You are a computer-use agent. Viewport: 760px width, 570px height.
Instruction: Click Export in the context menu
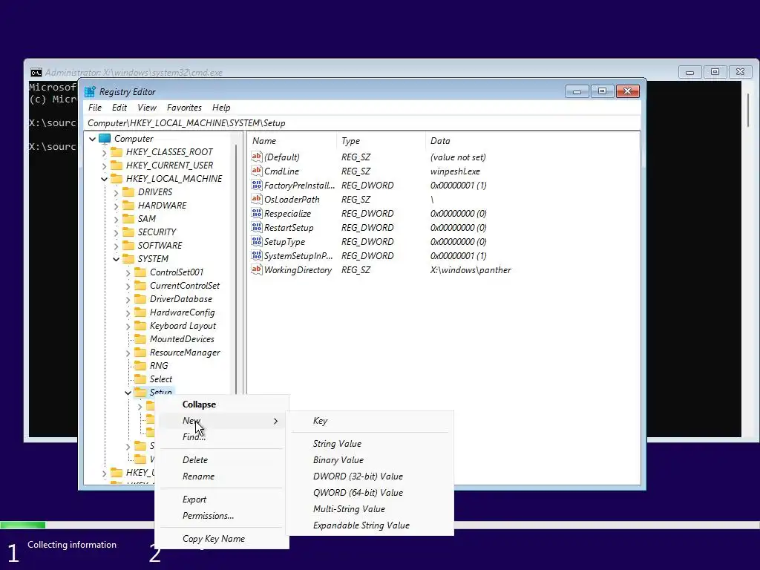221,499
